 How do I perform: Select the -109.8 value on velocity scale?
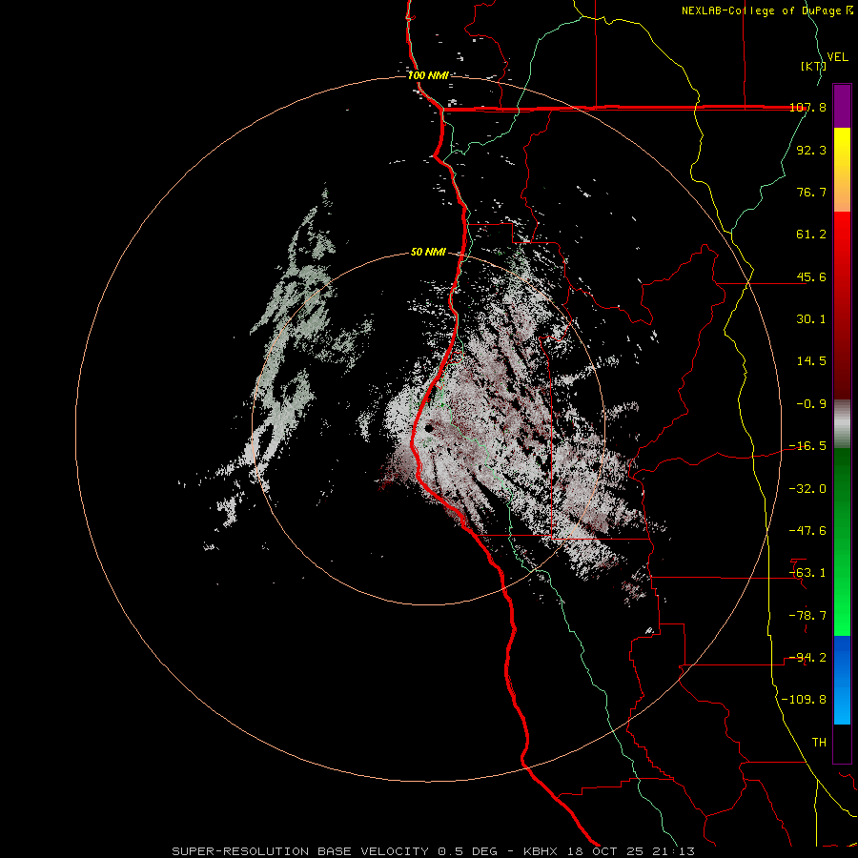pos(805,700)
